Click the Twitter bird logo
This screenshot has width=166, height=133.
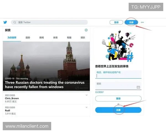pos(5,22)
